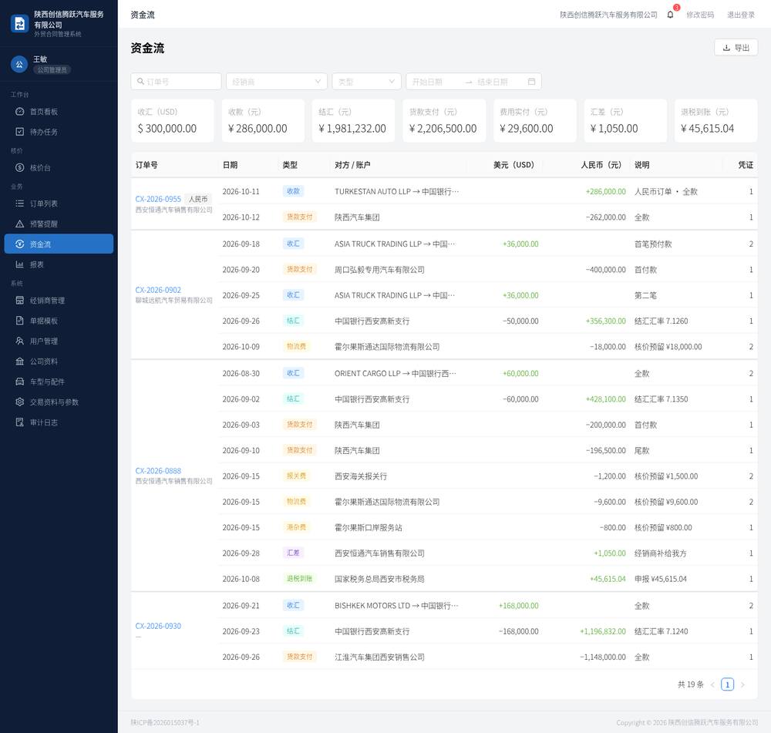The image size is (771, 733).
Task: Click the 公司资料 bank icon
Action: tap(20, 361)
